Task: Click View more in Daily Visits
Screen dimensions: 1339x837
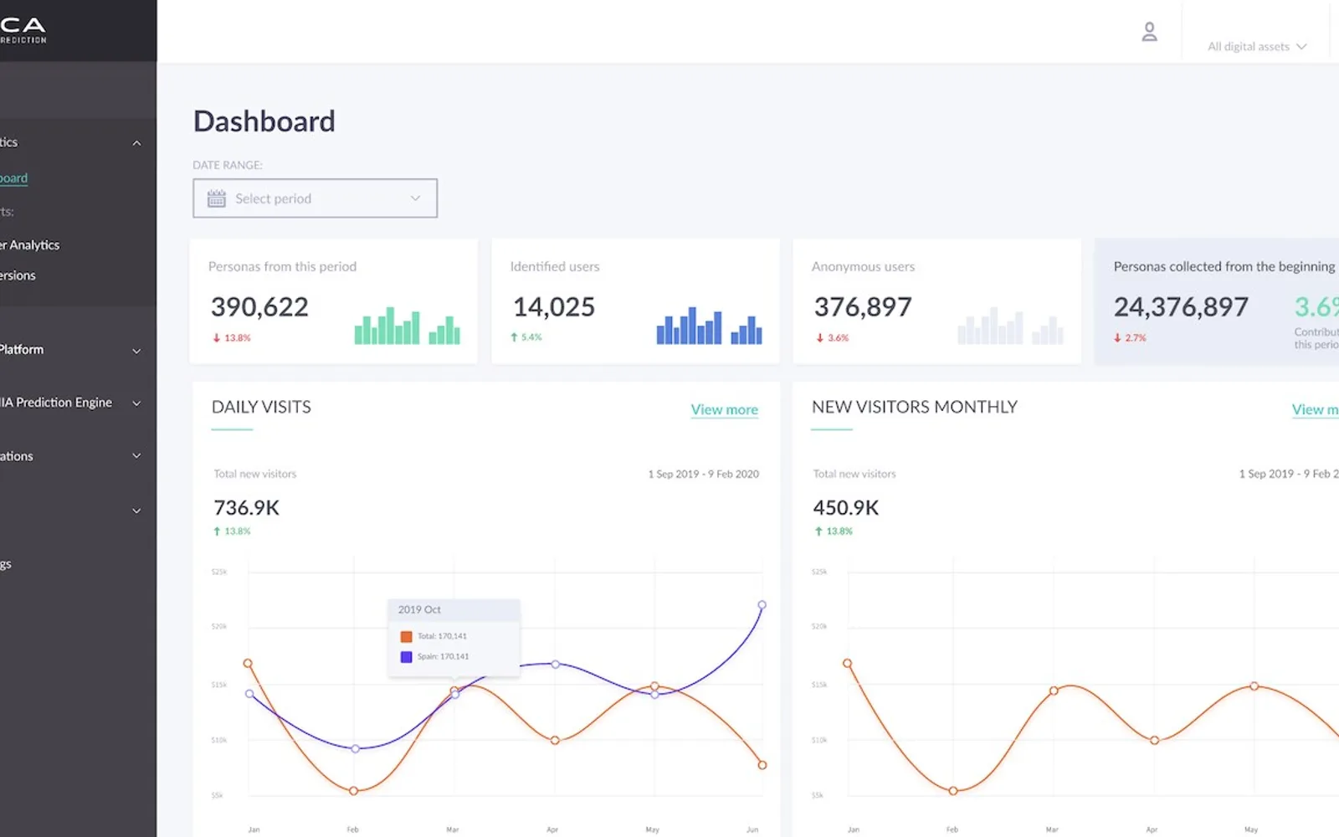Action: pyautogui.click(x=725, y=409)
